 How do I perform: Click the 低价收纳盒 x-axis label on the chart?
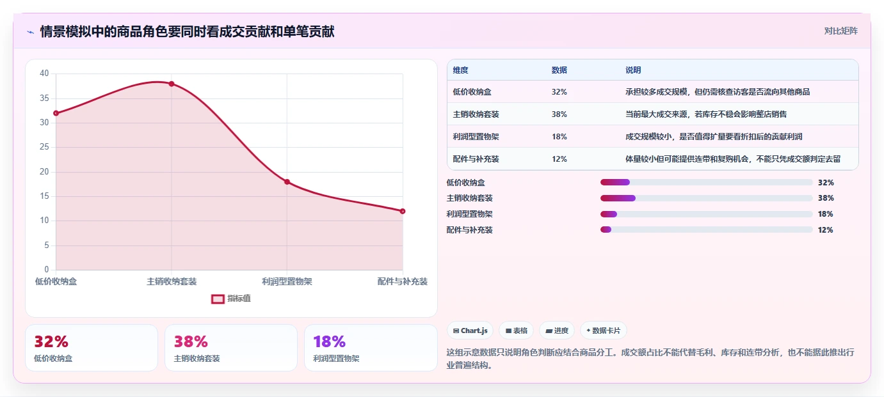click(x=56, y=281)
